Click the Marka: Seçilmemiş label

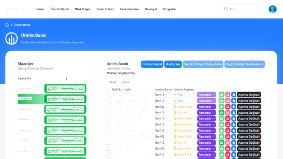pos(121,73)
